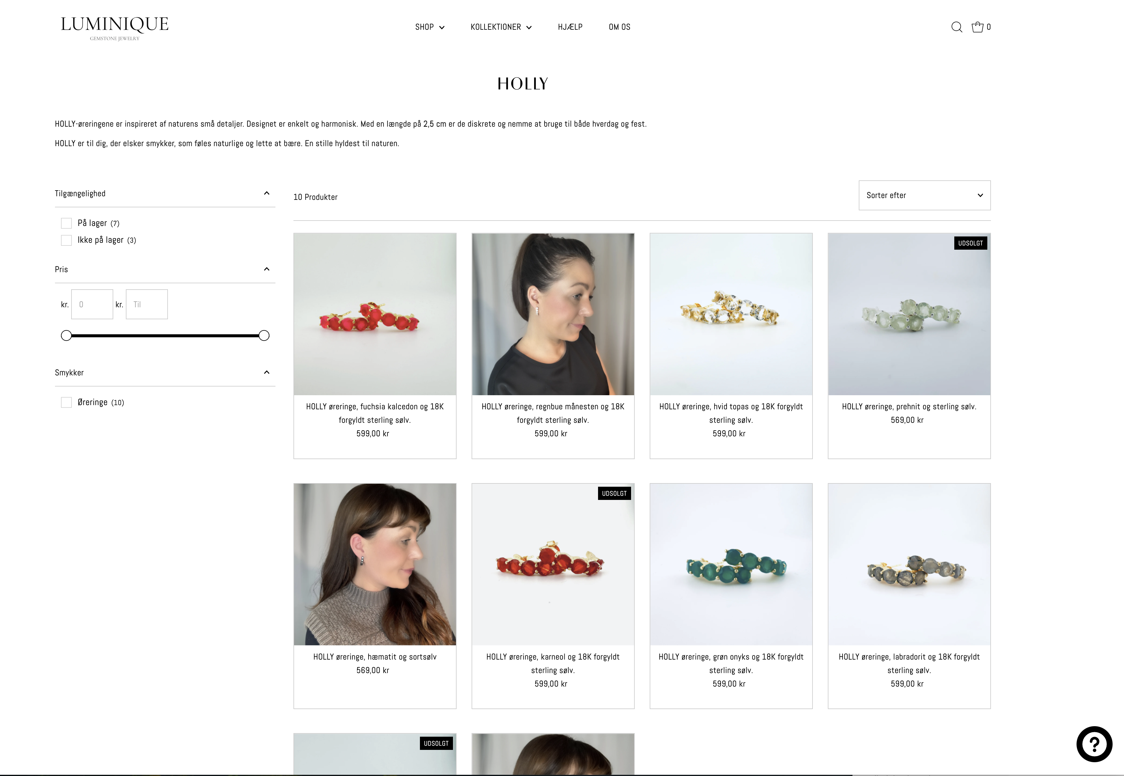Image resolution: width=1124 pixels, height=776 pixels.
Task: Check the På lager checkbox
Action: (x=66, y=223)
